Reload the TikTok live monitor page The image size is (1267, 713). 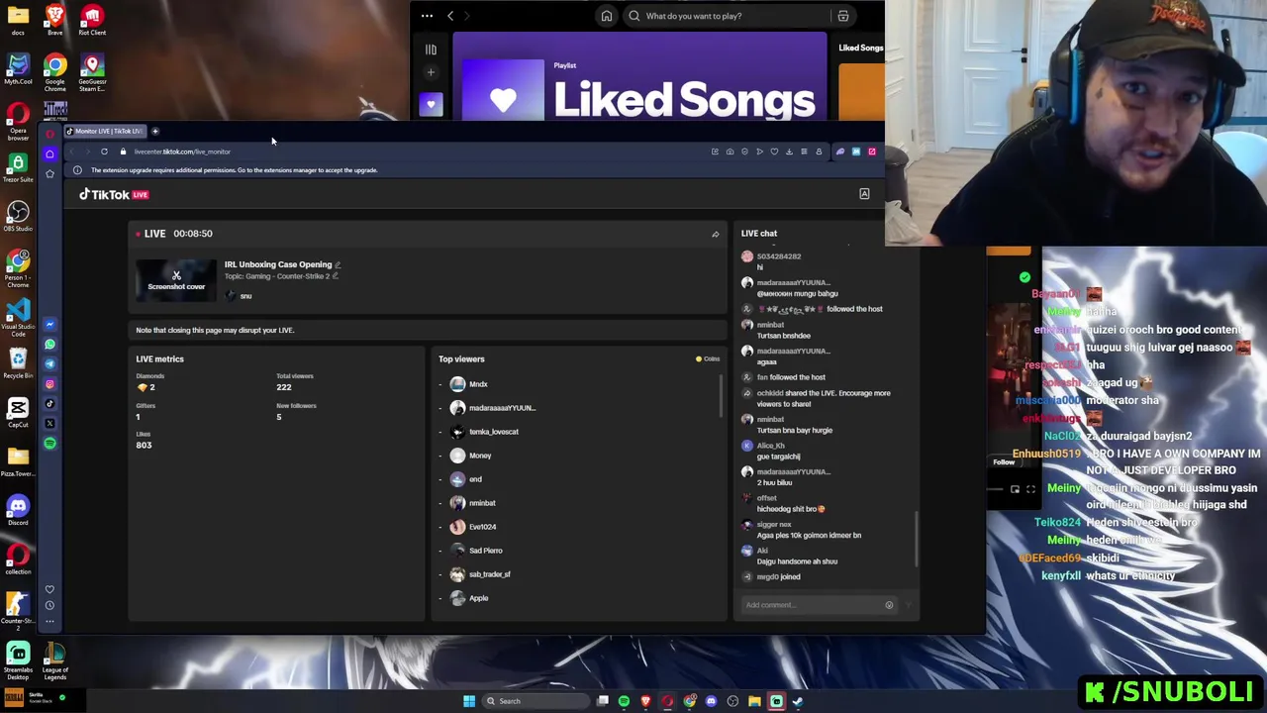[104, 152]
